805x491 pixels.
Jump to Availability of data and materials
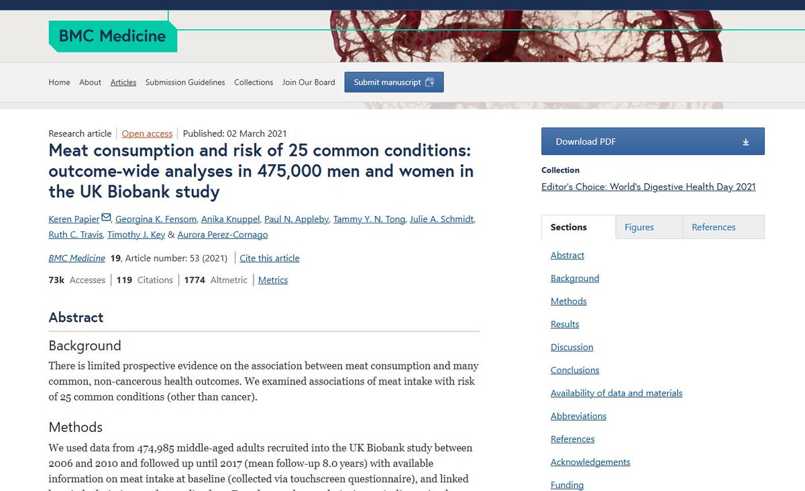[616, 393]
